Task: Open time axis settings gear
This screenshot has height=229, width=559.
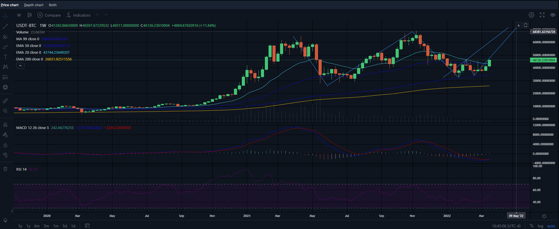Action: click(544, 216)
